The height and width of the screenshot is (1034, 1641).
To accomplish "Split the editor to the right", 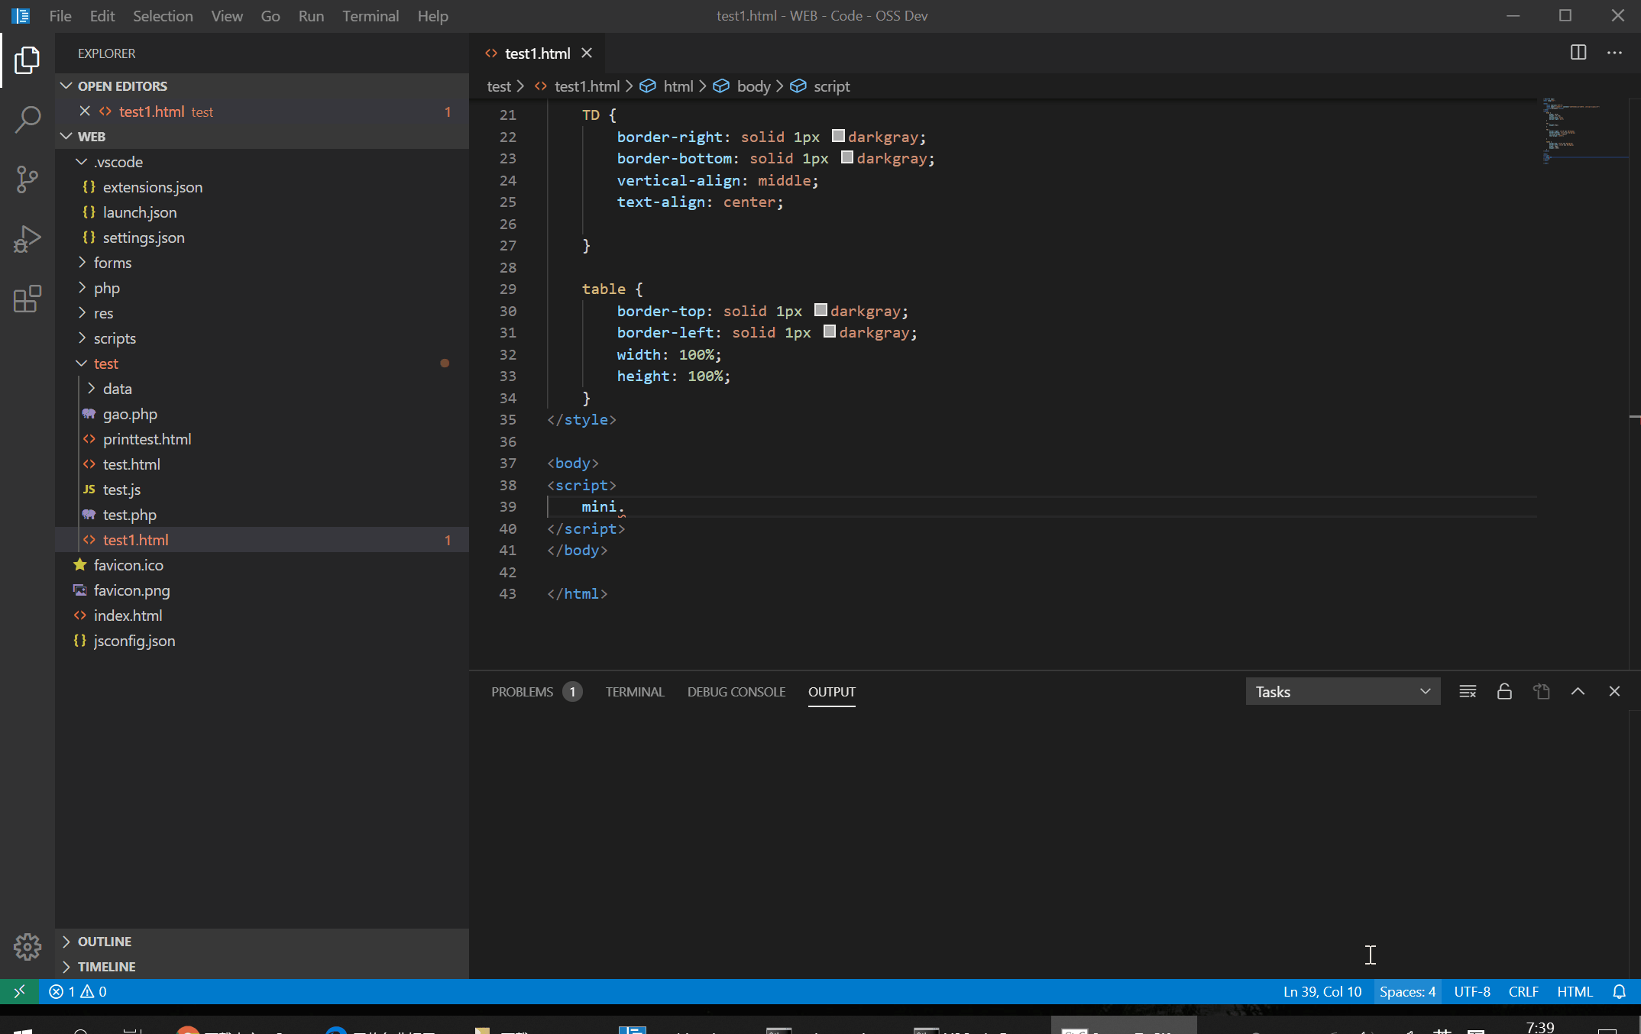I will pos(1578,53).
